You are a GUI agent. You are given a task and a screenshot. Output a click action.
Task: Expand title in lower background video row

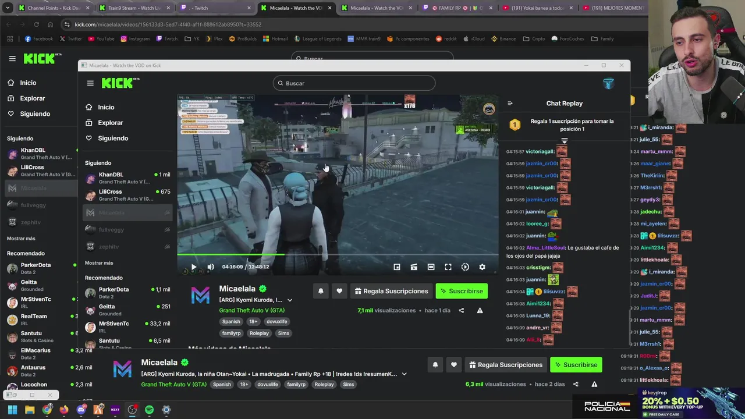(404, 374)
